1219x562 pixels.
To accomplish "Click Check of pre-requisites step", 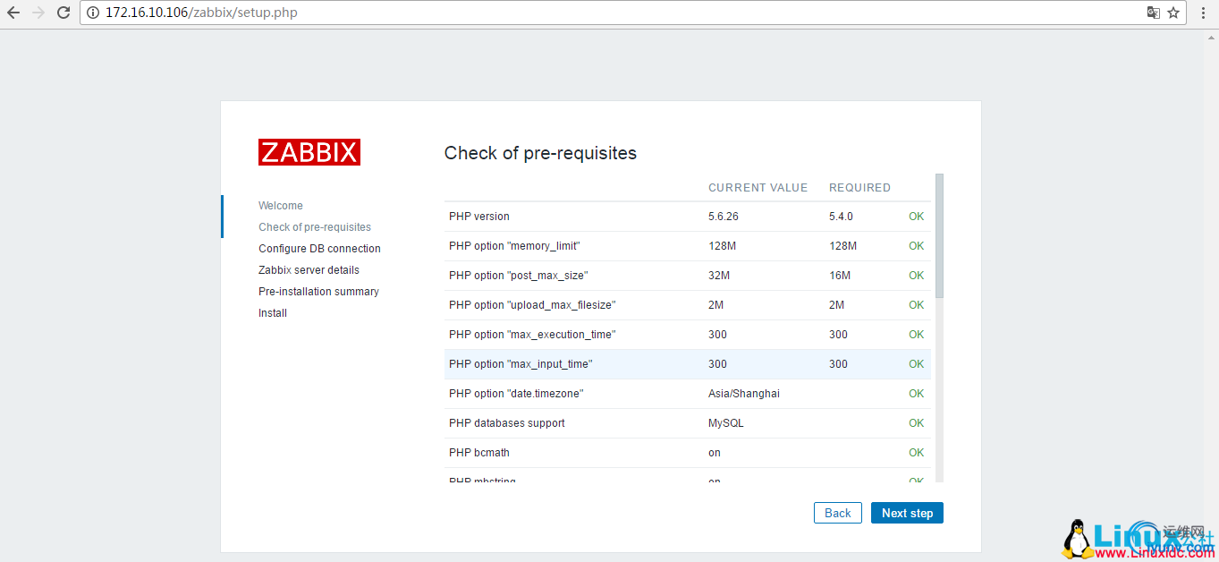I will pos(315,227).
